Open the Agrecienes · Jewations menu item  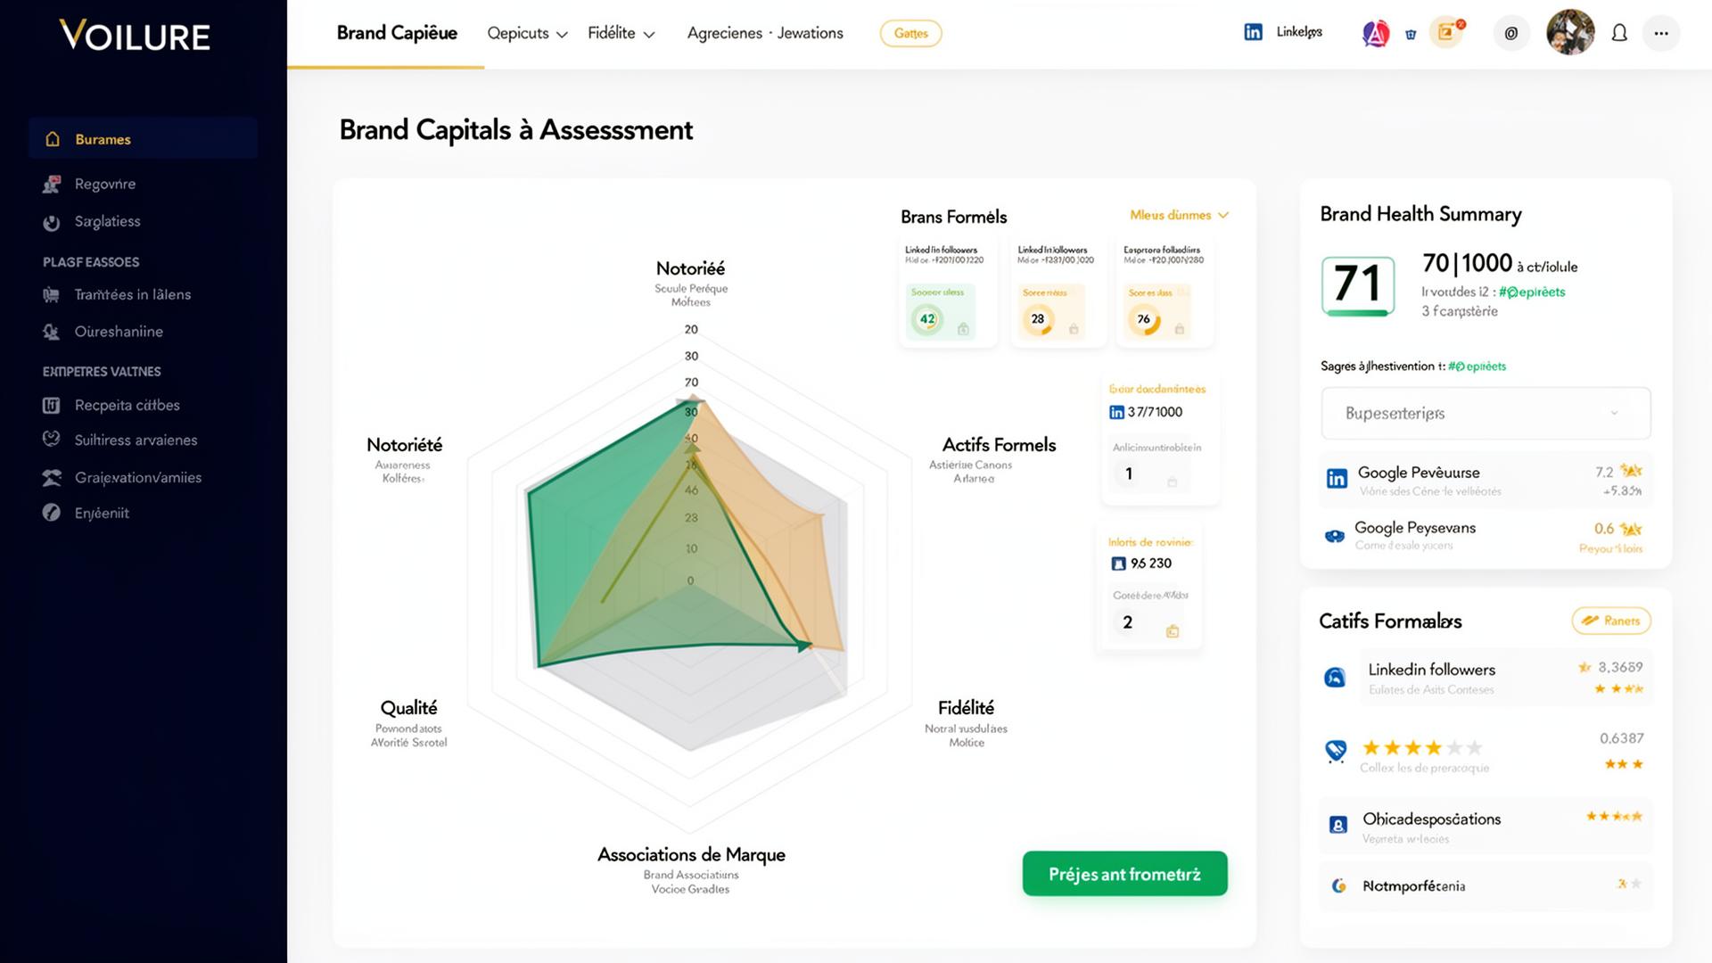[764, 33]
